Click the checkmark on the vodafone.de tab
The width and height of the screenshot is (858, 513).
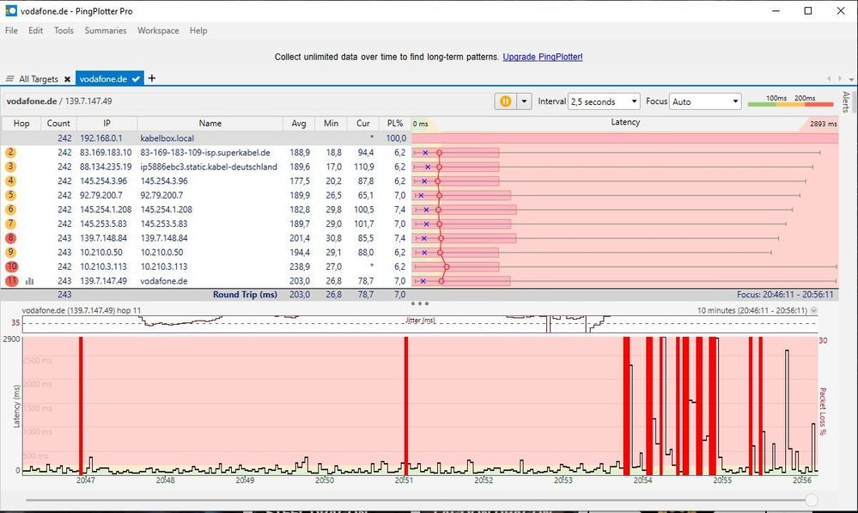[136, 79]
